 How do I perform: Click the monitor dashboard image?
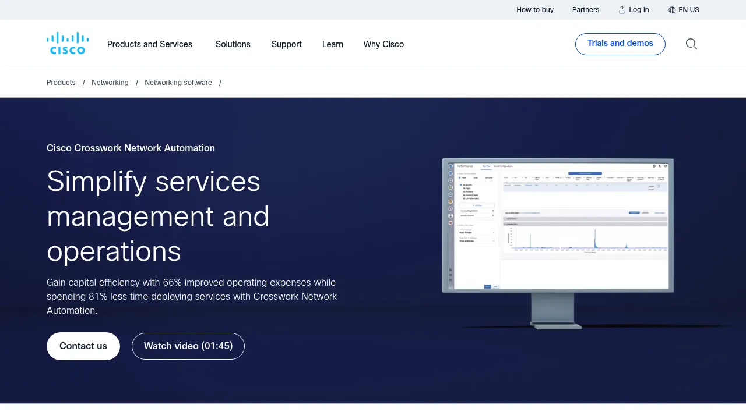click(558, 243)
